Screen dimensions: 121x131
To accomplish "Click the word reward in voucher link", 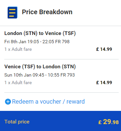I will coord(76,102).
